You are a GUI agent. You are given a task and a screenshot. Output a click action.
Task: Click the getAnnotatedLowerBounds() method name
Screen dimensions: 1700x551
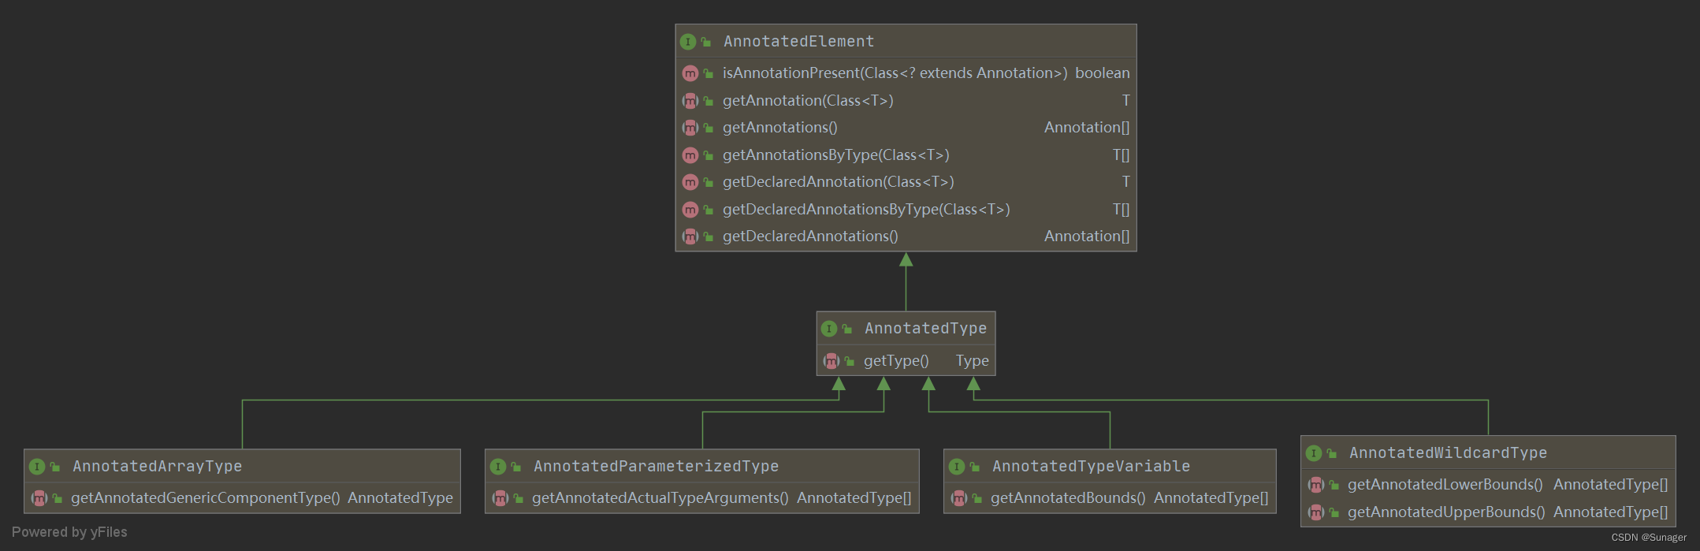[1445, 485]
